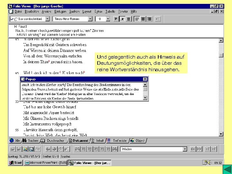
Task: Click the Popup window title icon
Action: pos(23,79)
